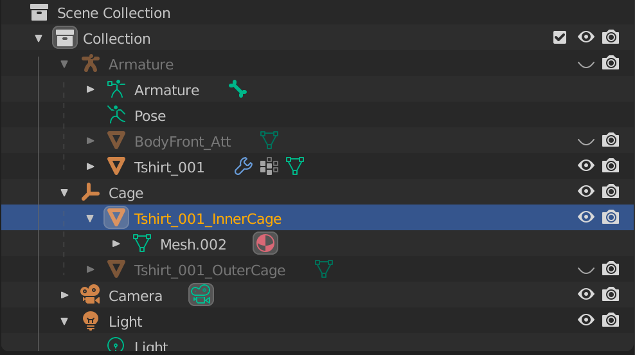This screenshot has height=355, width=635.
Task: Select the Mesh.002 mesh data name
Action: [193, 244]
